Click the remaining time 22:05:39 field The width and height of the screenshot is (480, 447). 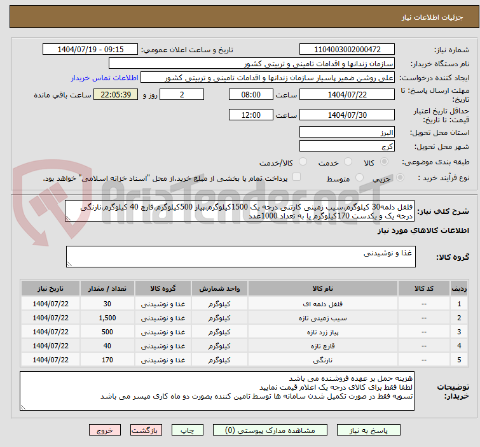click(116, 94)
